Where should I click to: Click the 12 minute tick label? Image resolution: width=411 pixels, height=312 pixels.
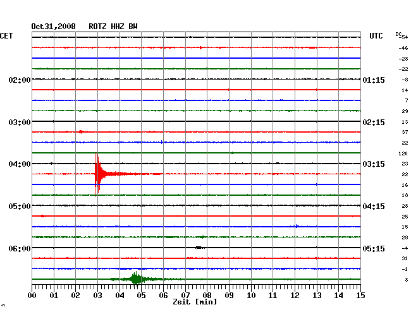[x=295, y=296]
